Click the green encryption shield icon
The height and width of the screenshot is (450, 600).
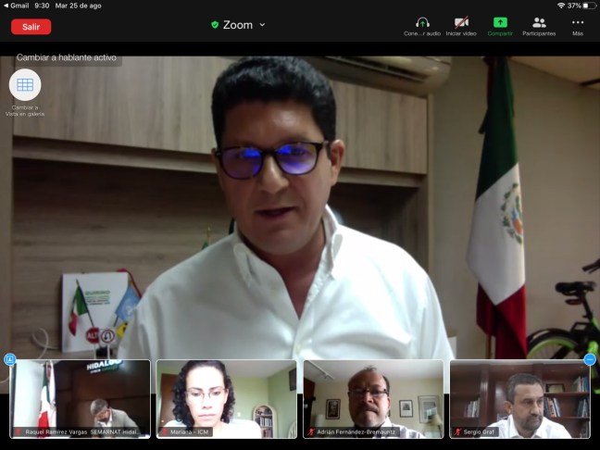[215, 25]
